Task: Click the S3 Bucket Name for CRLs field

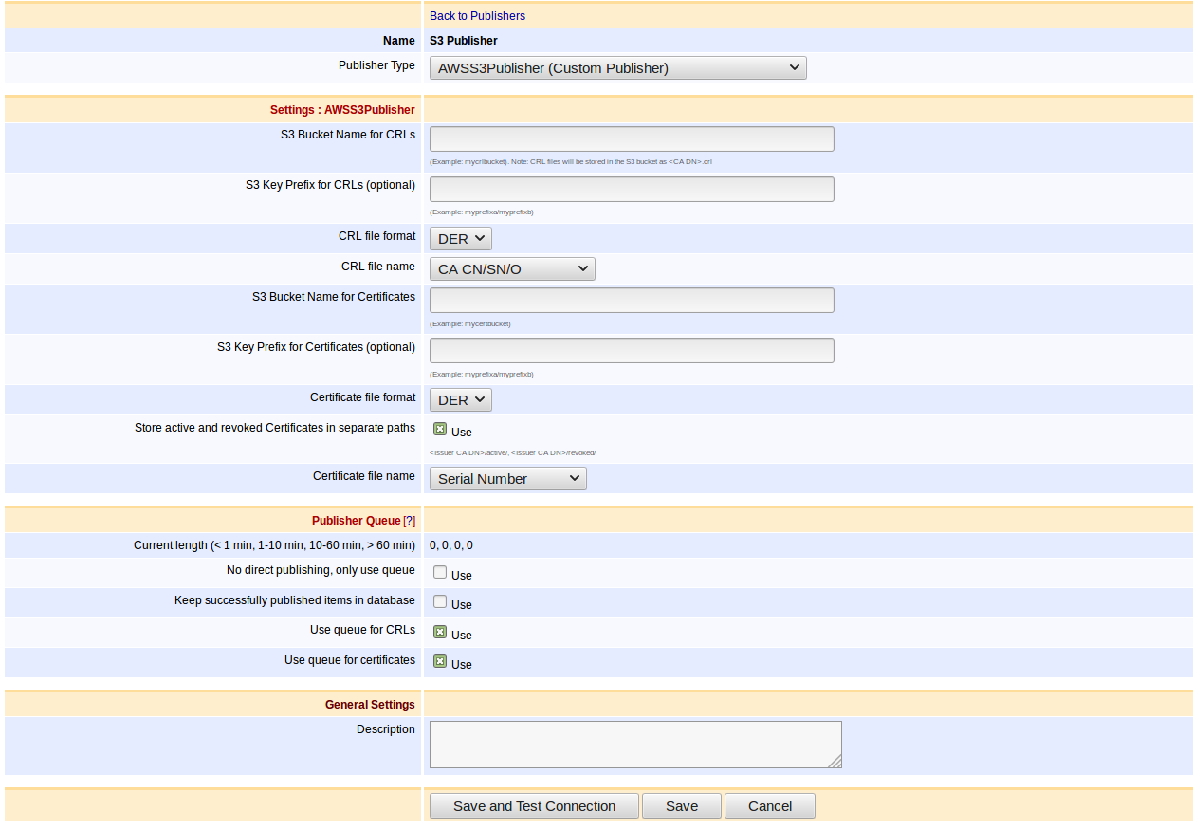Action: coord(632,139)
